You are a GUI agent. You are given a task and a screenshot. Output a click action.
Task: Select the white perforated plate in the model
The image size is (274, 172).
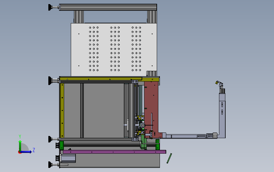point(114,50)
